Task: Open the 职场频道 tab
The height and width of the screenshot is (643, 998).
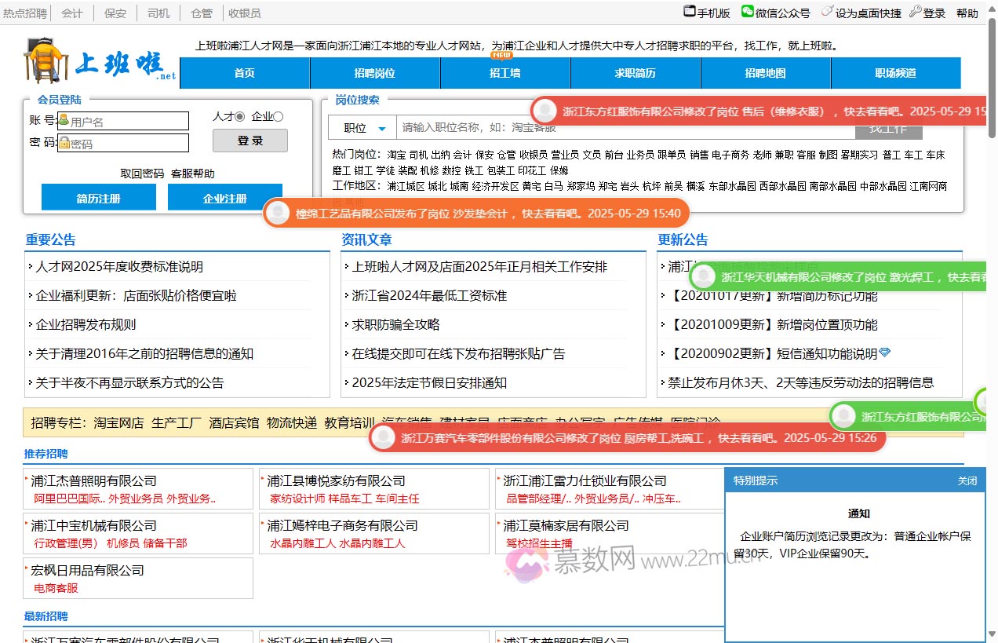Action: [896, 73]
